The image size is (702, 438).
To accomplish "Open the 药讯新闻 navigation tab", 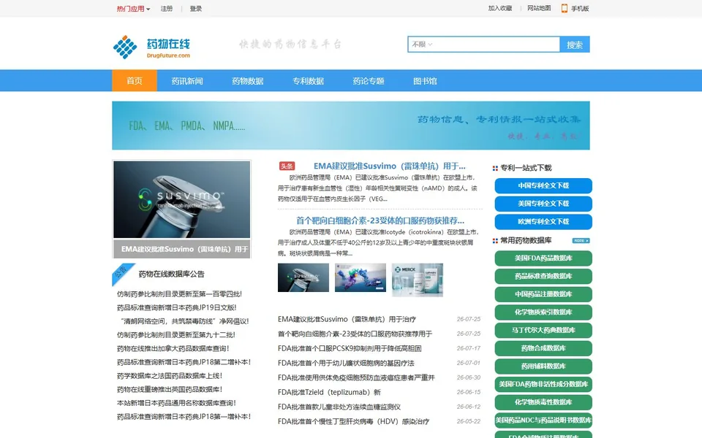I will click(x=187, y=81).
